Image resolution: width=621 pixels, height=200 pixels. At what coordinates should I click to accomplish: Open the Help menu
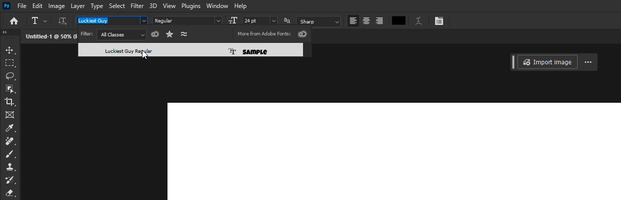(x=240, y=6)
